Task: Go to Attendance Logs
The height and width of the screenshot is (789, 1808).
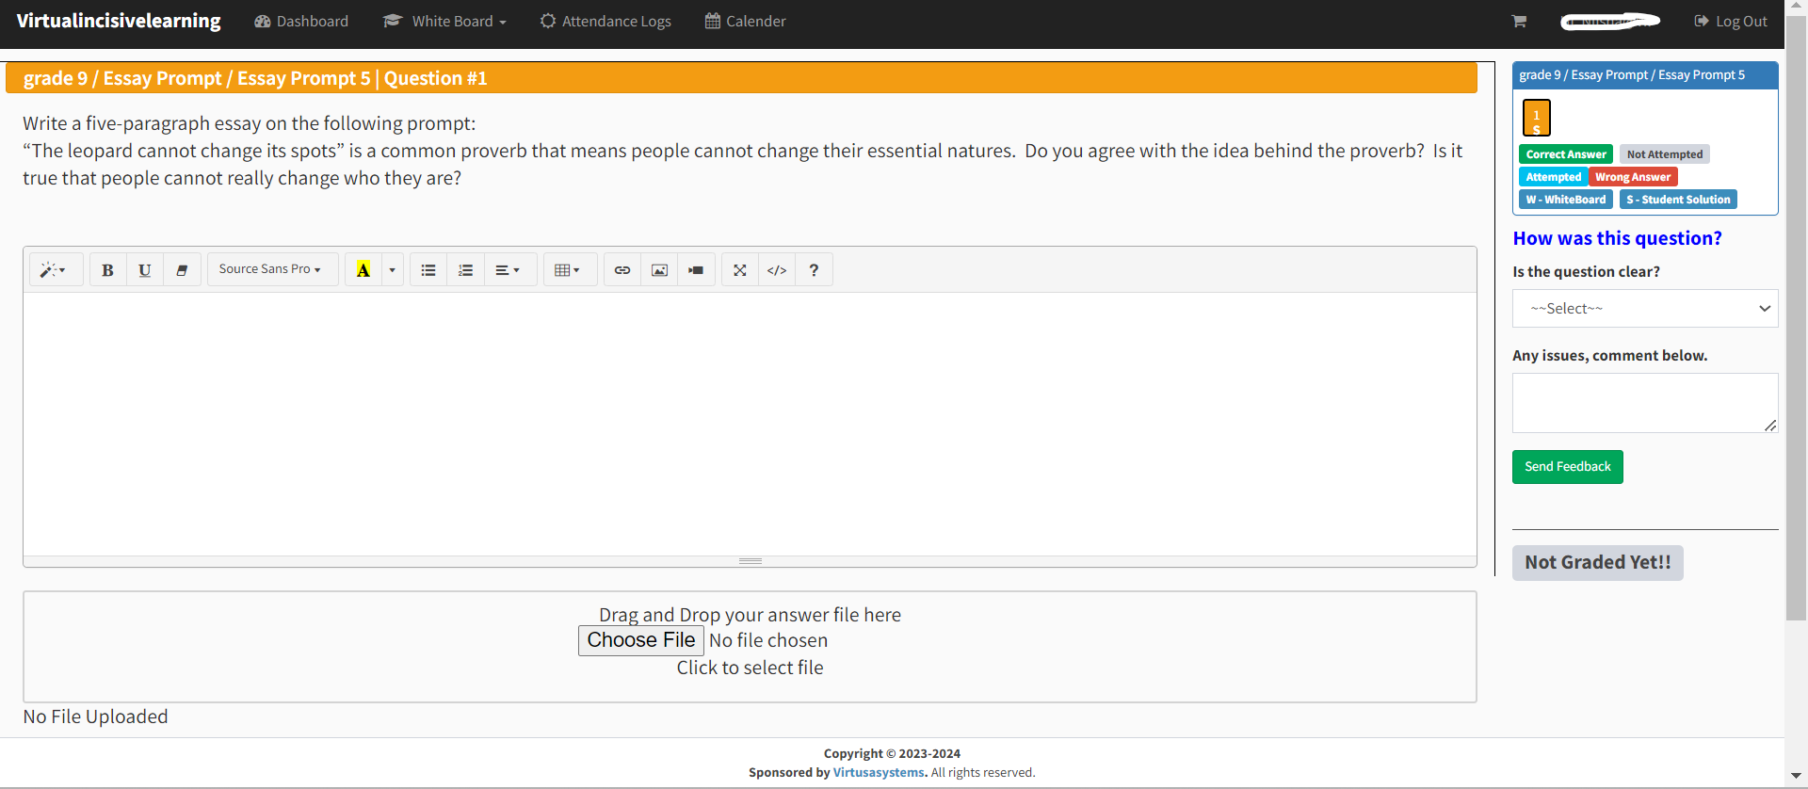Action: point(605,22)
